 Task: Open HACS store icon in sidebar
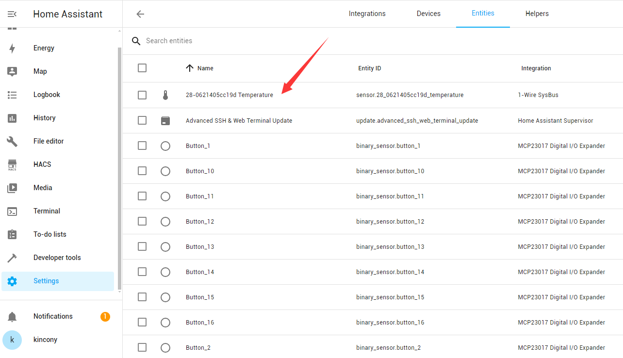12,164
